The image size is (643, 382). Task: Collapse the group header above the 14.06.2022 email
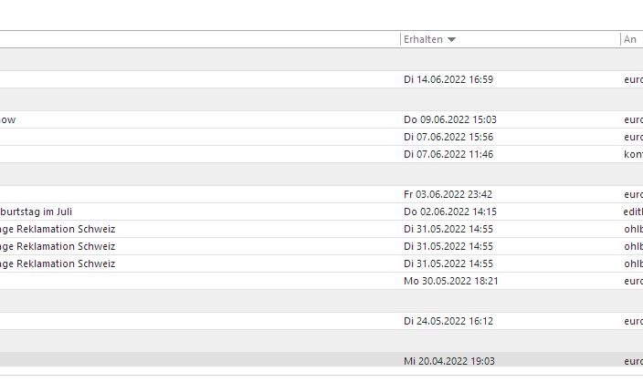coord(183,60)
